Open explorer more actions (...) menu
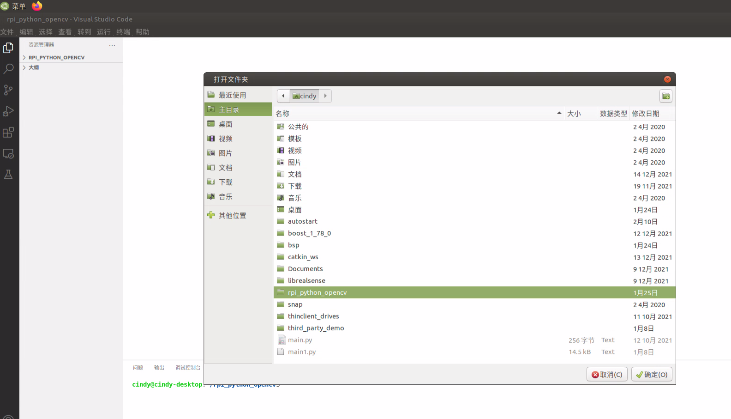 [x=112, y=45]
